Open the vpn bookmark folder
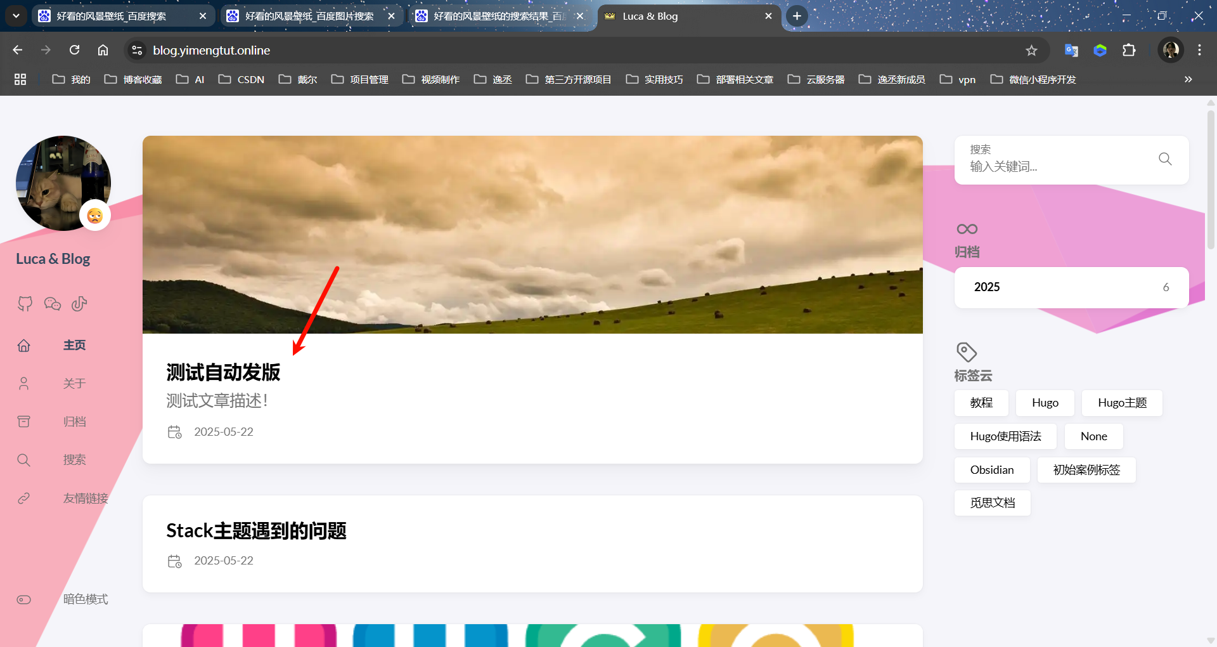 tap(958, 79)
